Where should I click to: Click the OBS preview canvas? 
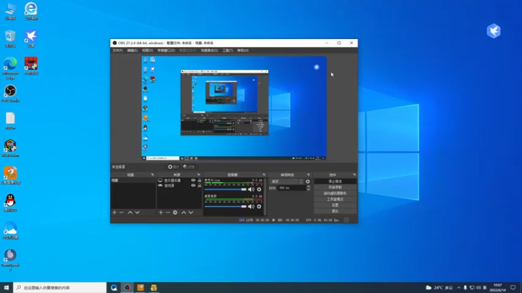click(x=234, y=108)
